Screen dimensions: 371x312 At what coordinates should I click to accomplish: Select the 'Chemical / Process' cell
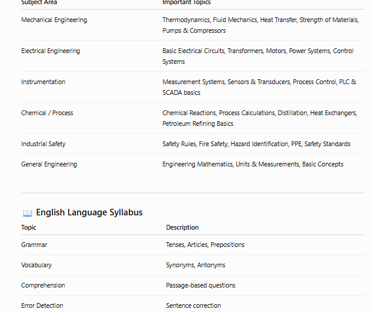click(47, 113)
